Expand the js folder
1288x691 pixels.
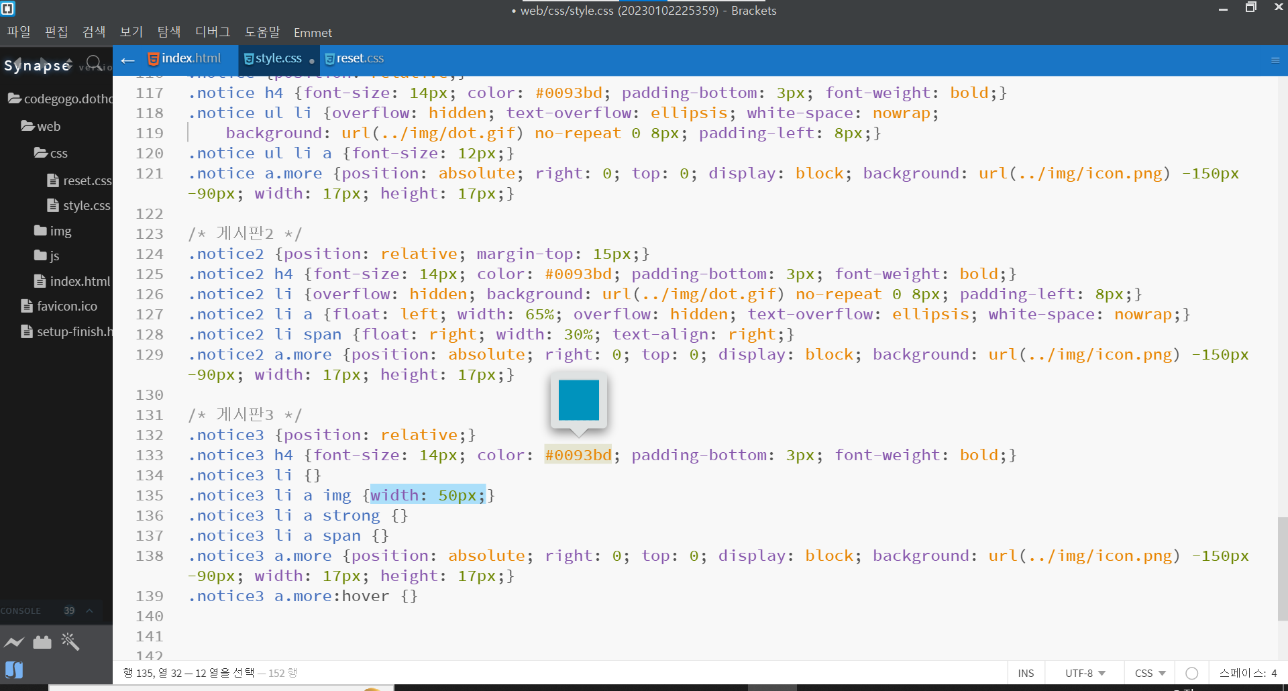click(47, 256)
